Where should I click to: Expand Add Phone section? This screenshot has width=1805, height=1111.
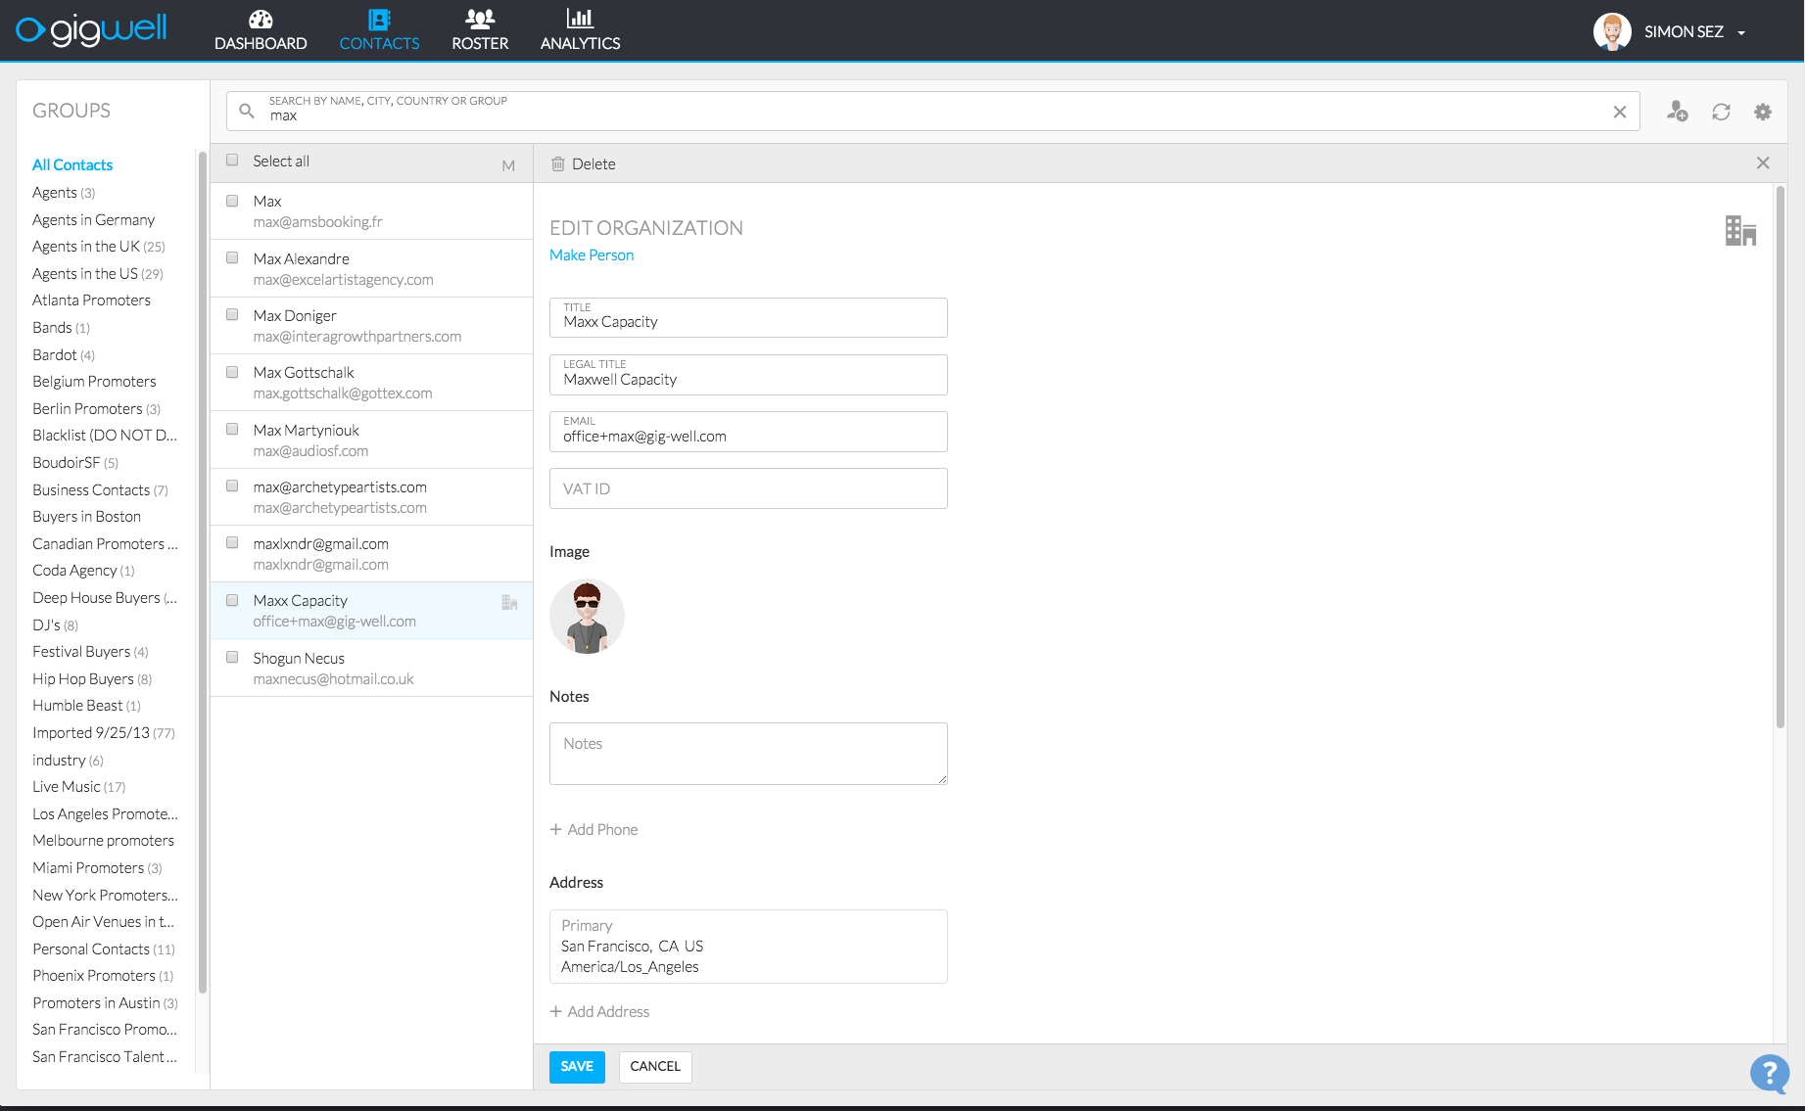pyautogui.click(x=594, y=829)
